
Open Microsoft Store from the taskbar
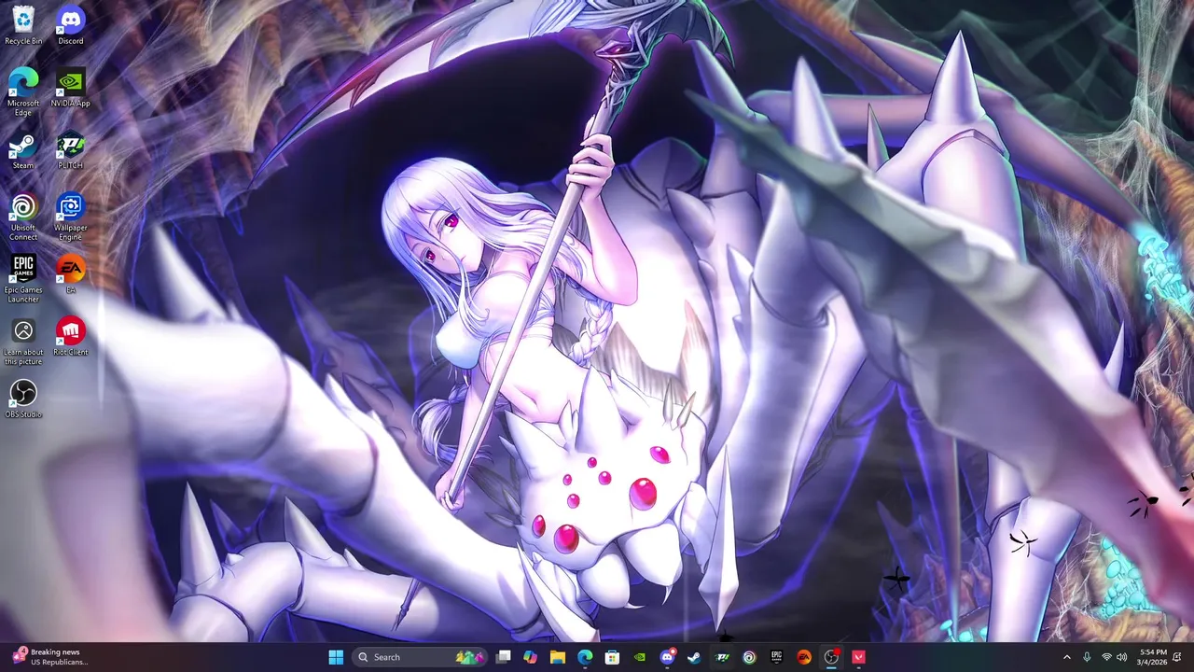pyautogui.click(x=612, y=657)
